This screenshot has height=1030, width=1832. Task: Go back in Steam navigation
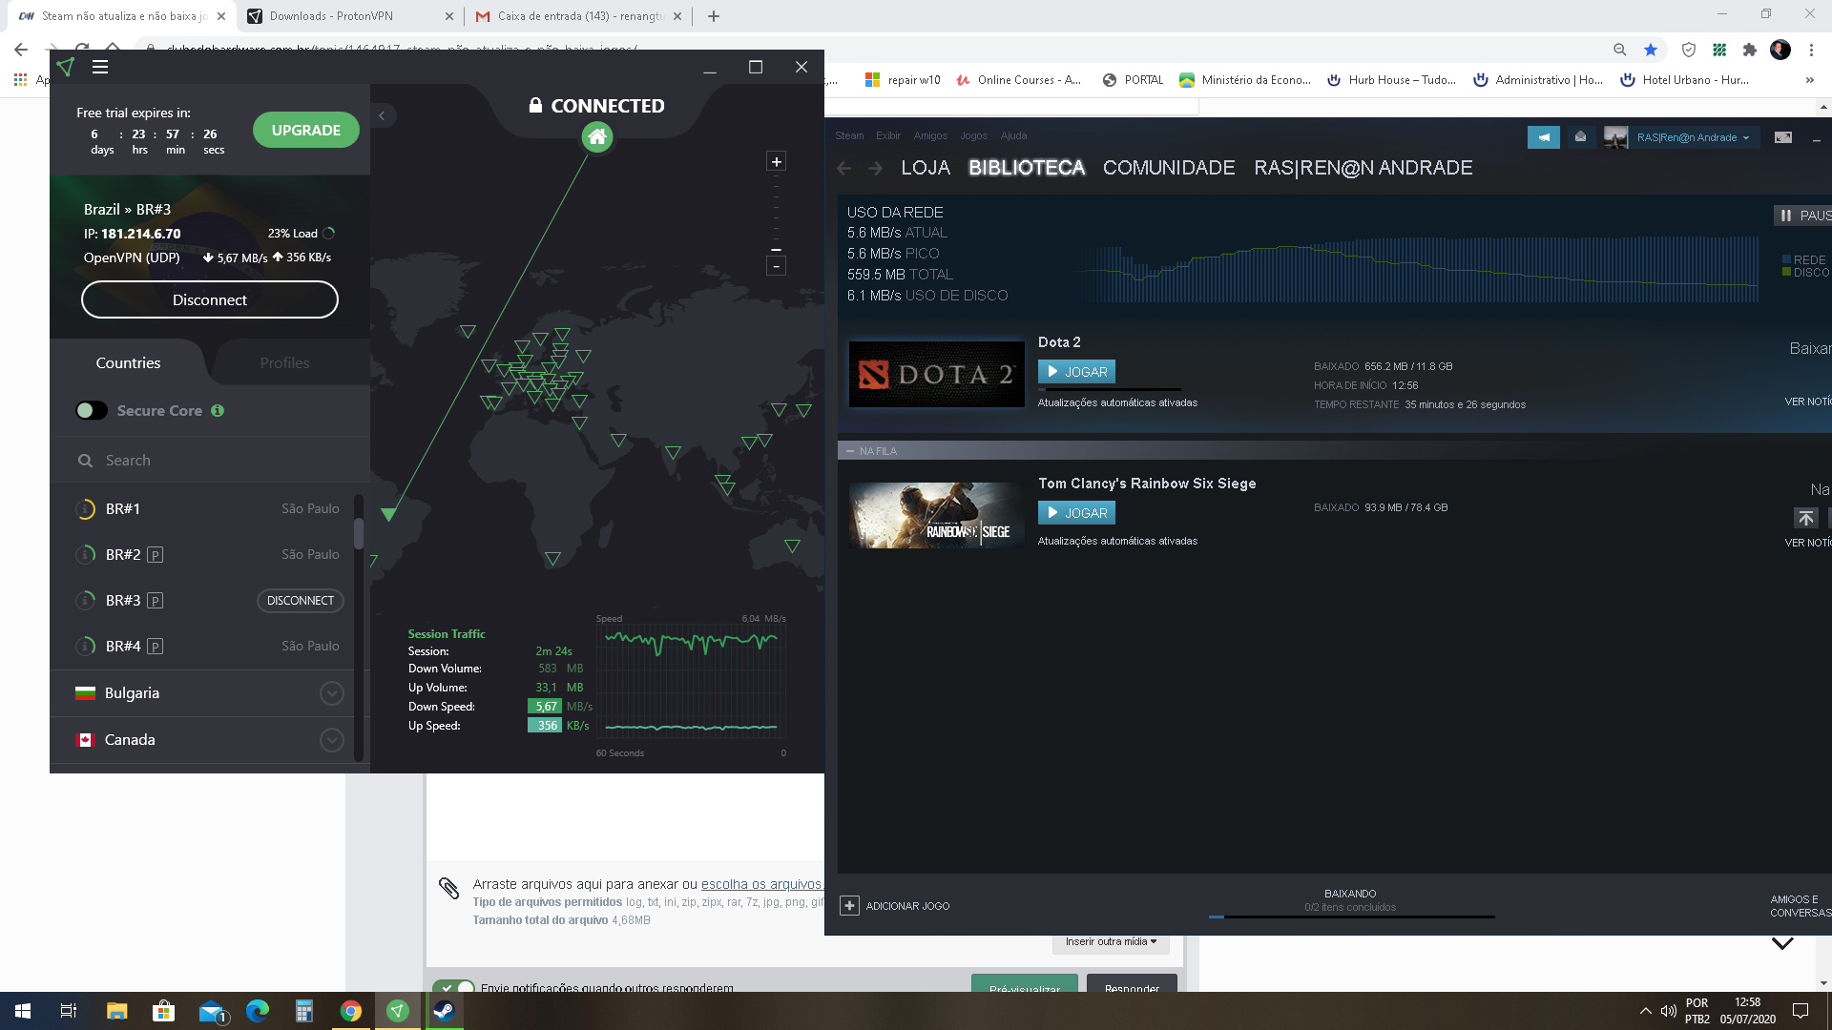[844, 168]
